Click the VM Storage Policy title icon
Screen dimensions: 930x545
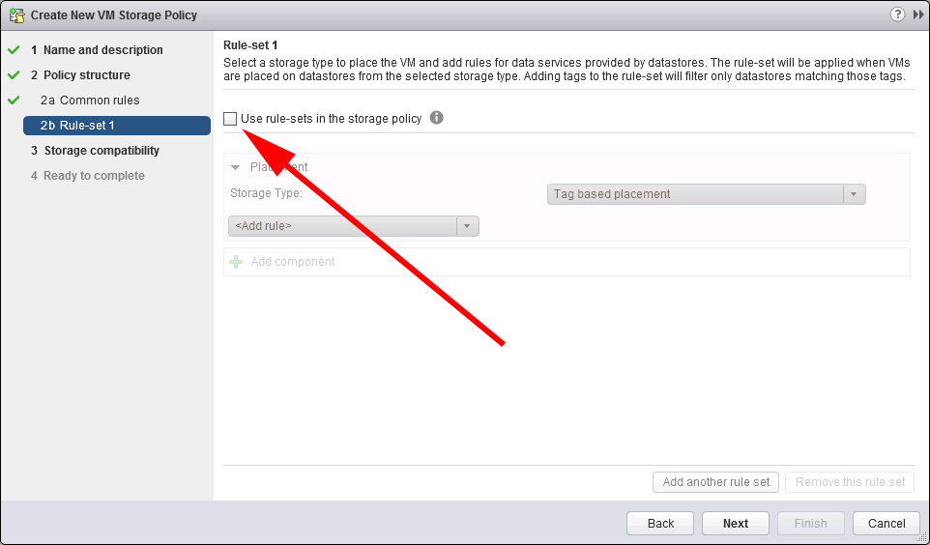[x=16, y=15]
